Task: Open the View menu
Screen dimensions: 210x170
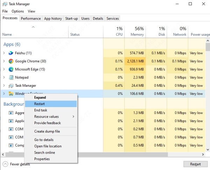Action: click(x=31, y=11)
